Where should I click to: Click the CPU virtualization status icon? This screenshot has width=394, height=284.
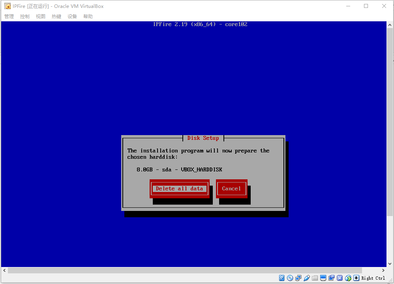(x=340, y=278)
